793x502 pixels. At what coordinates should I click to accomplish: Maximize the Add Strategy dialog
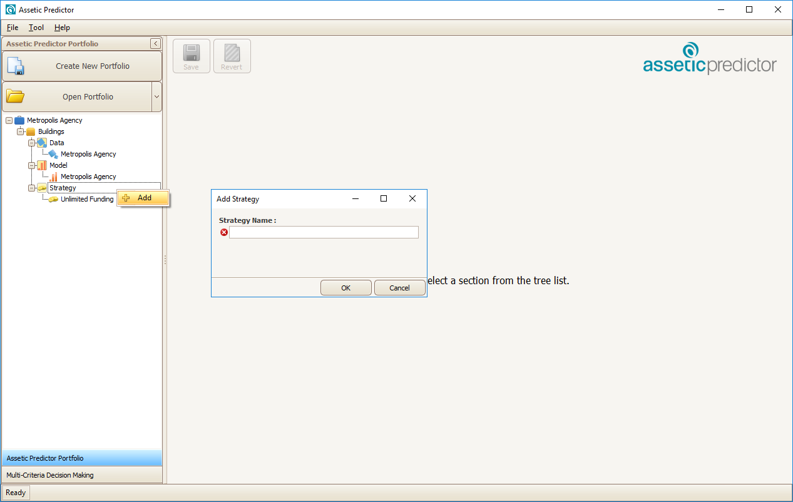click(x=384, y=198)
